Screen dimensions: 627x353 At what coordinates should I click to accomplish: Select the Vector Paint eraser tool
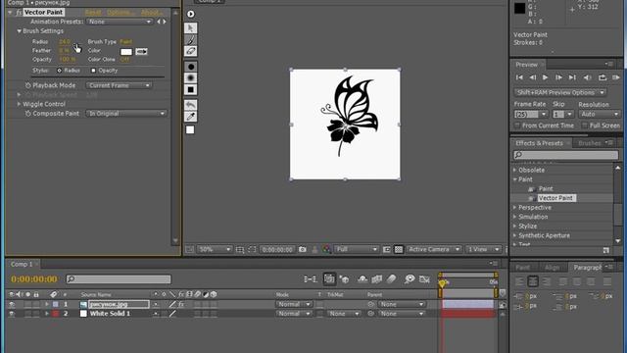tap(191, 51)
